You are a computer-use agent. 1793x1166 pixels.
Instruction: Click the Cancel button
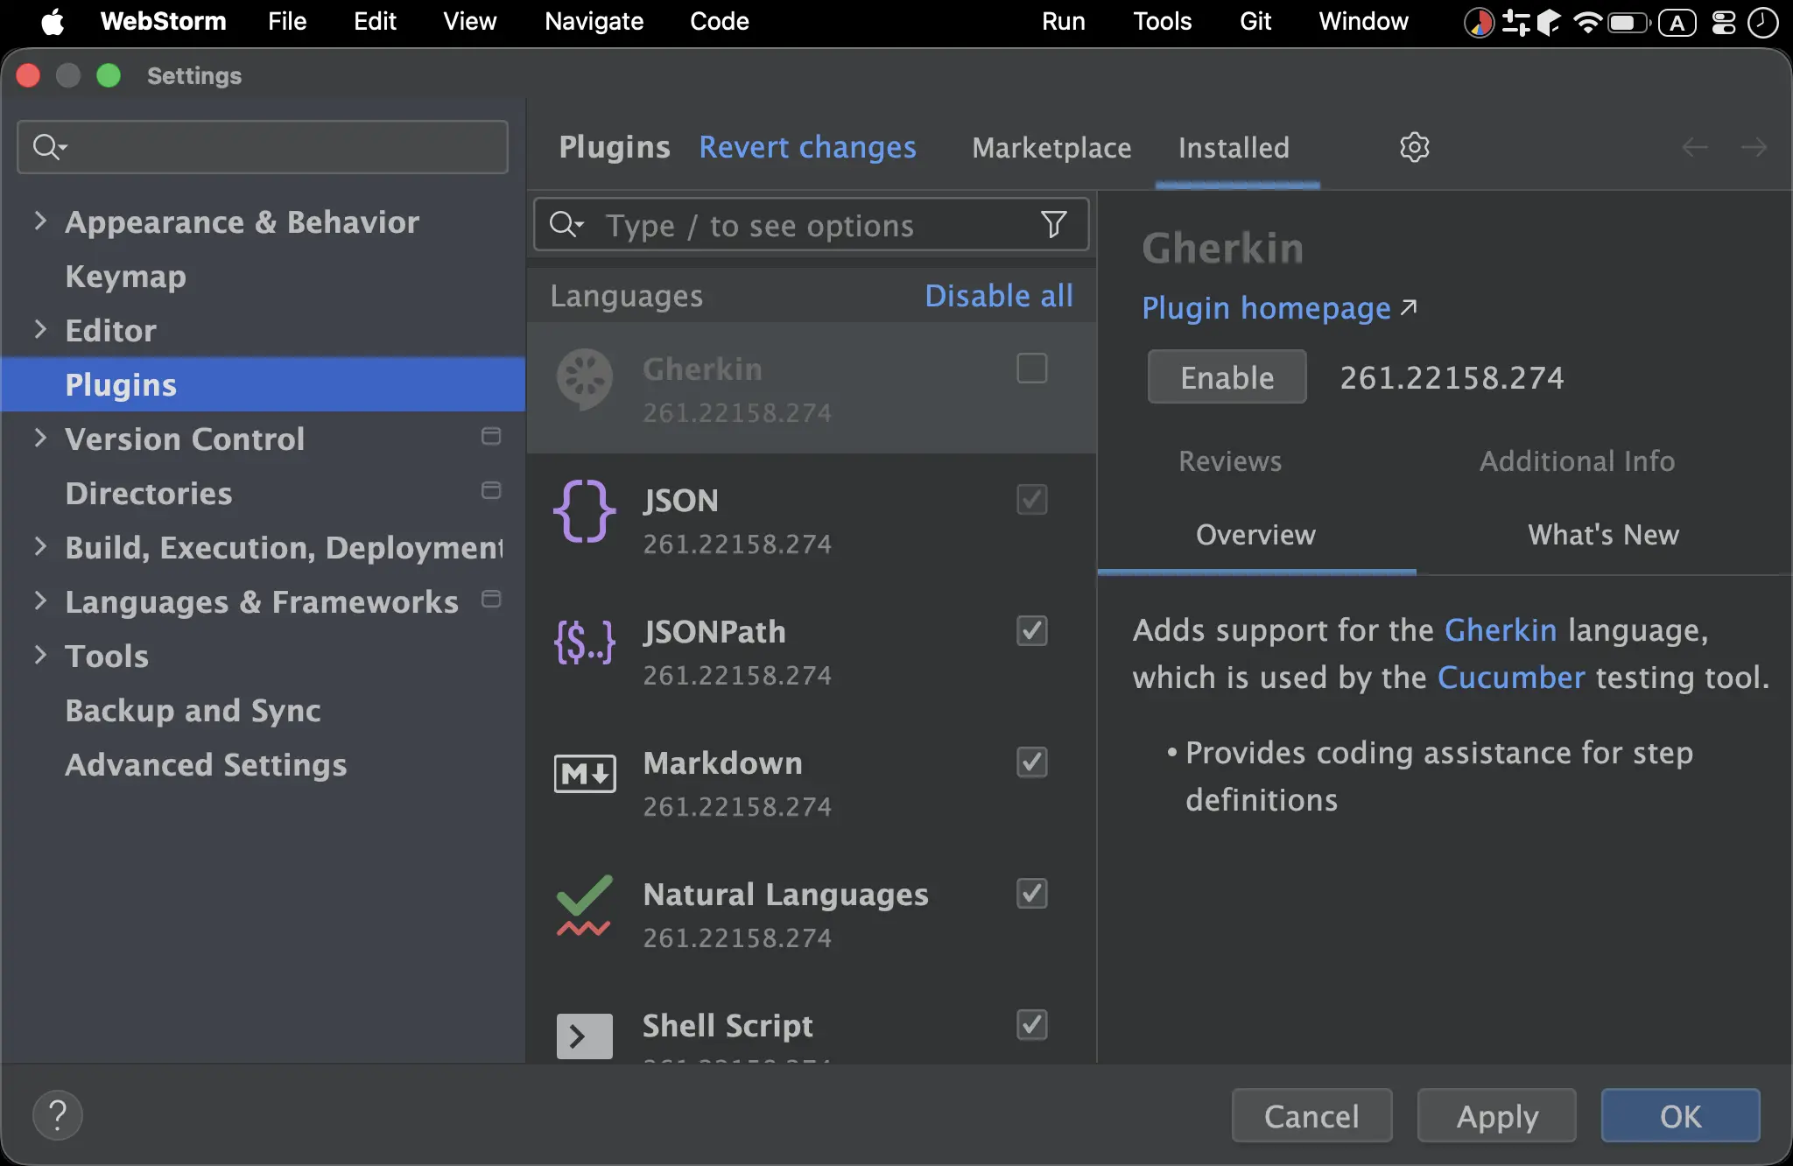click(1311, 1116)
